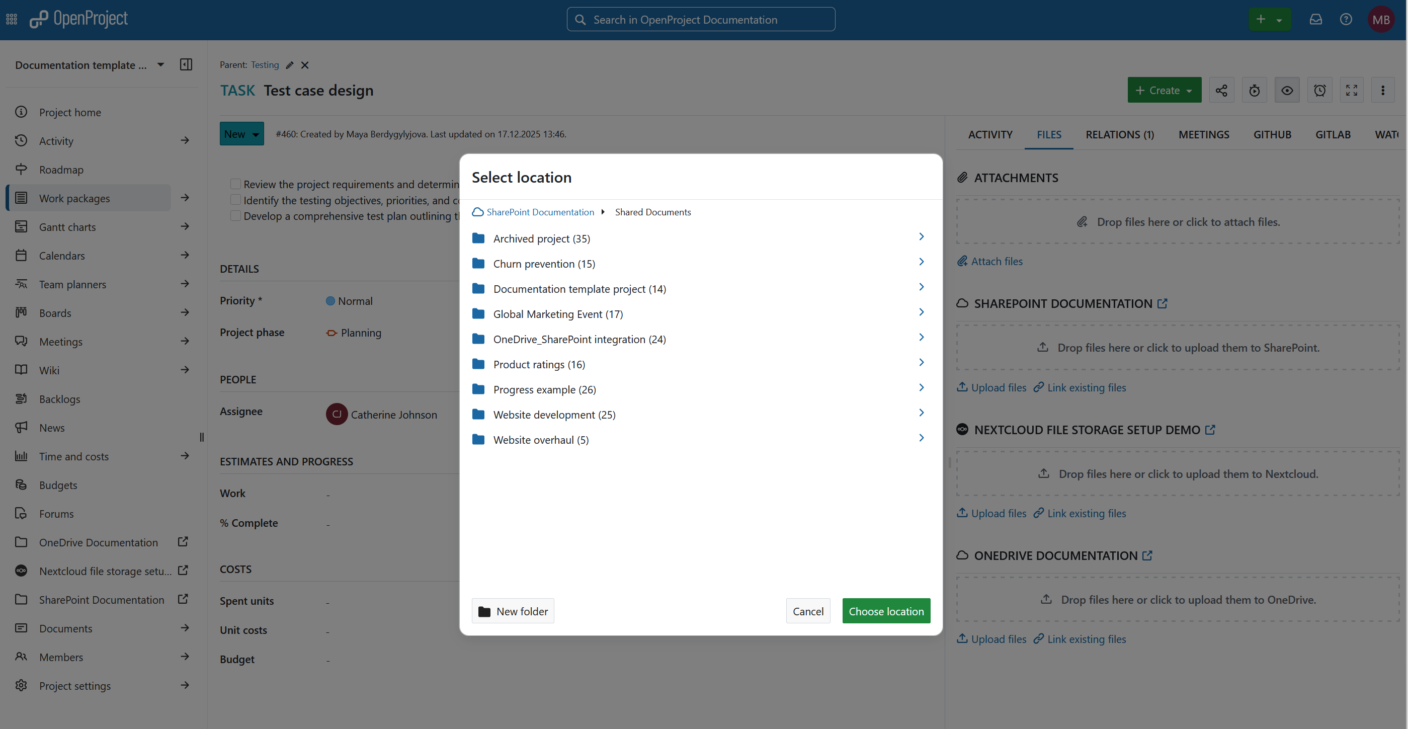Expand the Archived project folder chevron
Screen dimensions: 1408x729
click(x=921, y=236)
